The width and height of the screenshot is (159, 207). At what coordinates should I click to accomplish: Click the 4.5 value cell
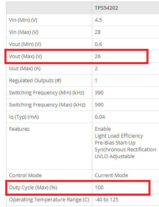pos(98,20)
